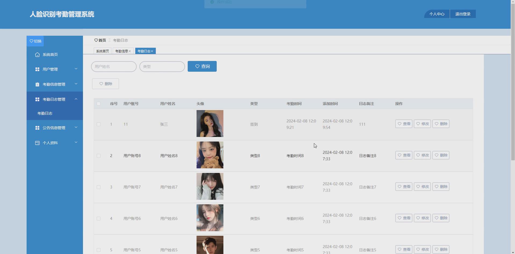
Task: Click 删除 for the 张三 row
Action: point(441,124)
